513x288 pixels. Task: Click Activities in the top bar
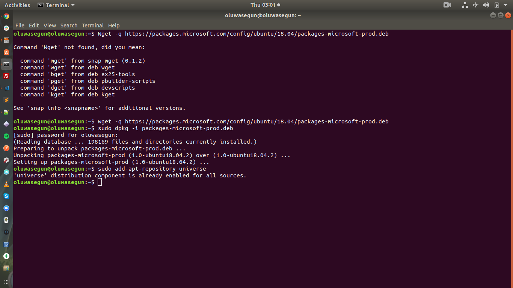pos(17,5)
